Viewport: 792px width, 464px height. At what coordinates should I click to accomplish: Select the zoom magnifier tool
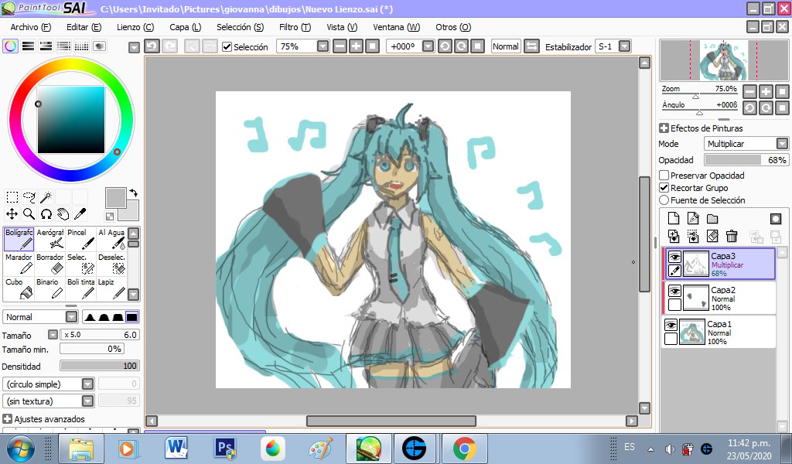[29, 214]
